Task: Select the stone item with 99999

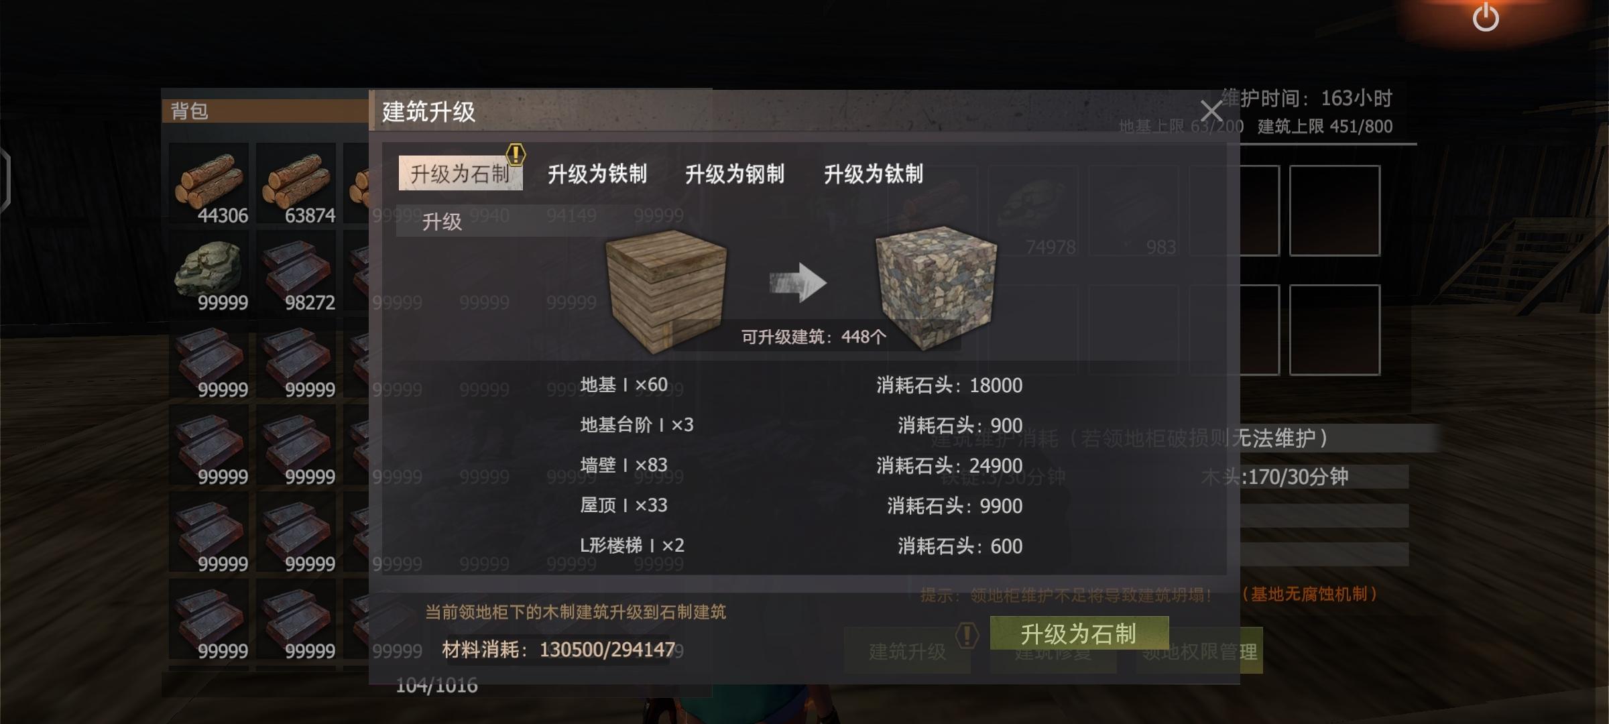Action: (210, 270)
